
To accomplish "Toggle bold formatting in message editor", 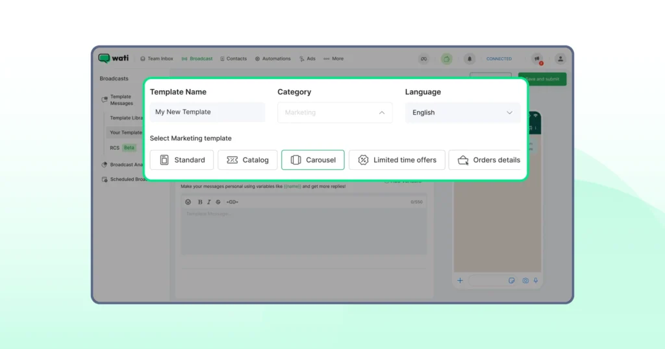I will (200, 202).
